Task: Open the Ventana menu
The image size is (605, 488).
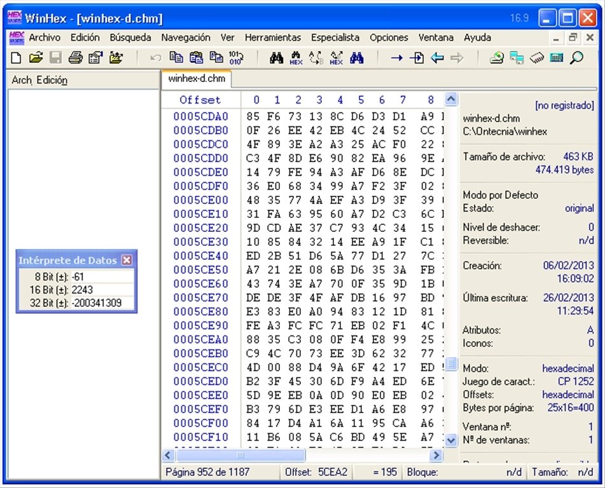Action: click(436, 37)
